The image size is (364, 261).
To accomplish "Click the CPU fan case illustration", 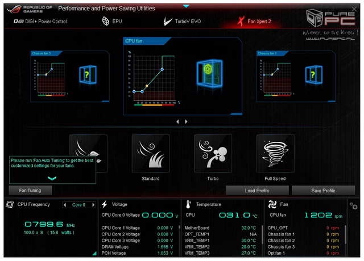I will [x=210, y=74].
